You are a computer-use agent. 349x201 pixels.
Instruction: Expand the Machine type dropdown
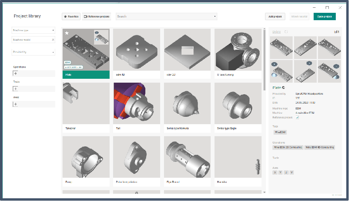pos(33,30)
